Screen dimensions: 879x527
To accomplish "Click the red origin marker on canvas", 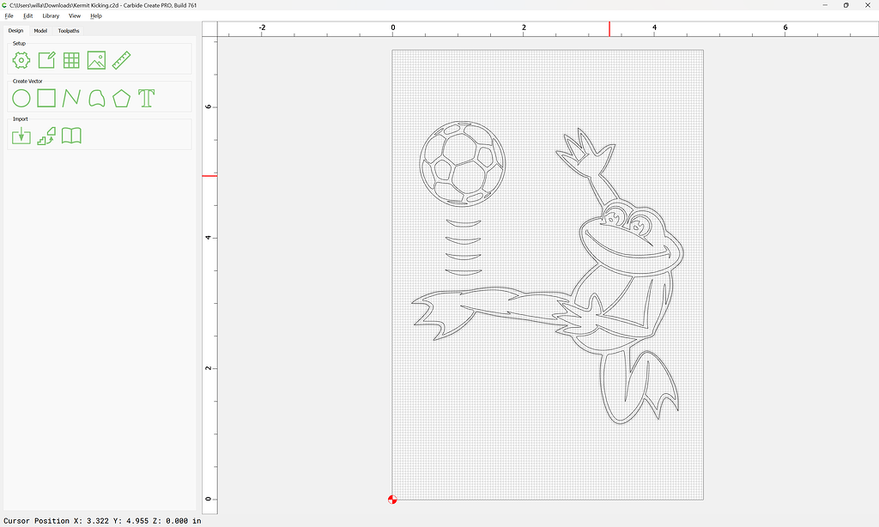I will (x=392, y=500).
